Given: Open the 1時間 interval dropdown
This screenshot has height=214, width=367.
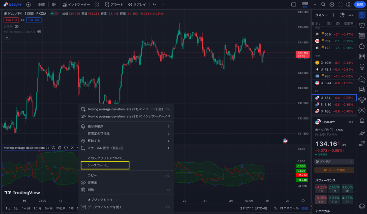Looking at the screenshot, I should pos(41,4).
